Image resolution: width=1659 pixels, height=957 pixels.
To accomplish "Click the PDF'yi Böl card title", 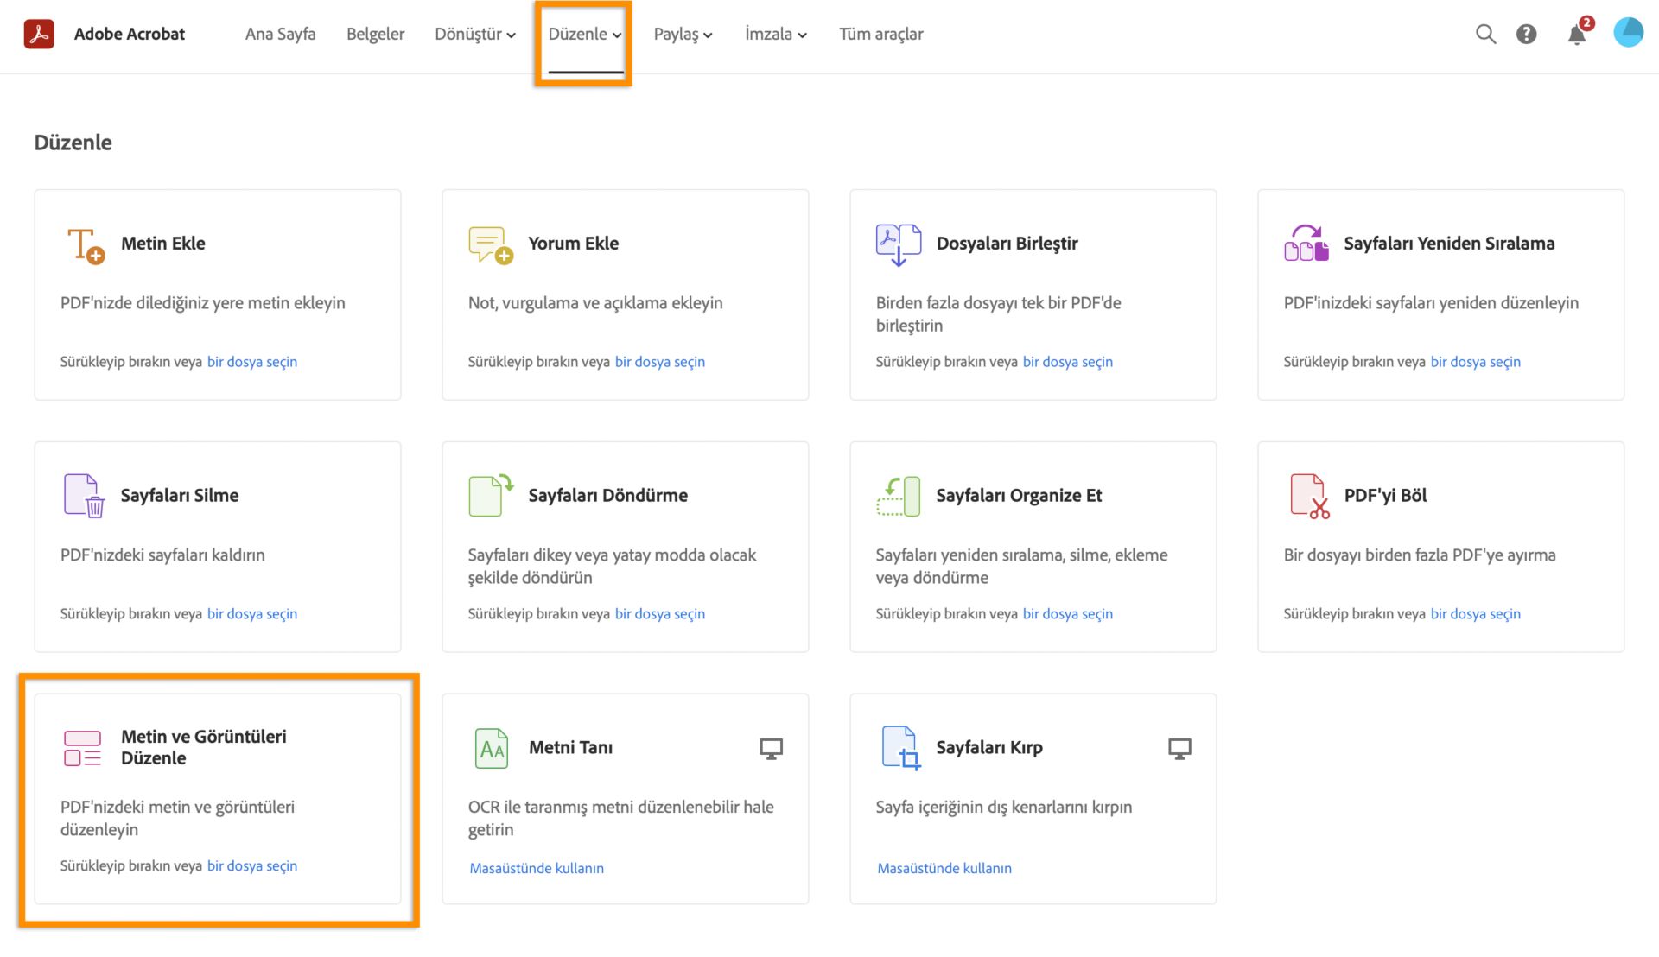I will [x=1385, y=496].
